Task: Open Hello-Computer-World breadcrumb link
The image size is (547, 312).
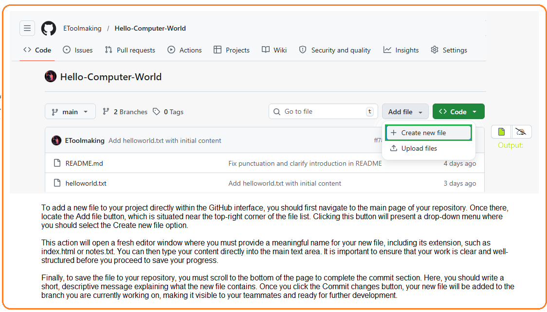Action: click(x=150, y=28)
